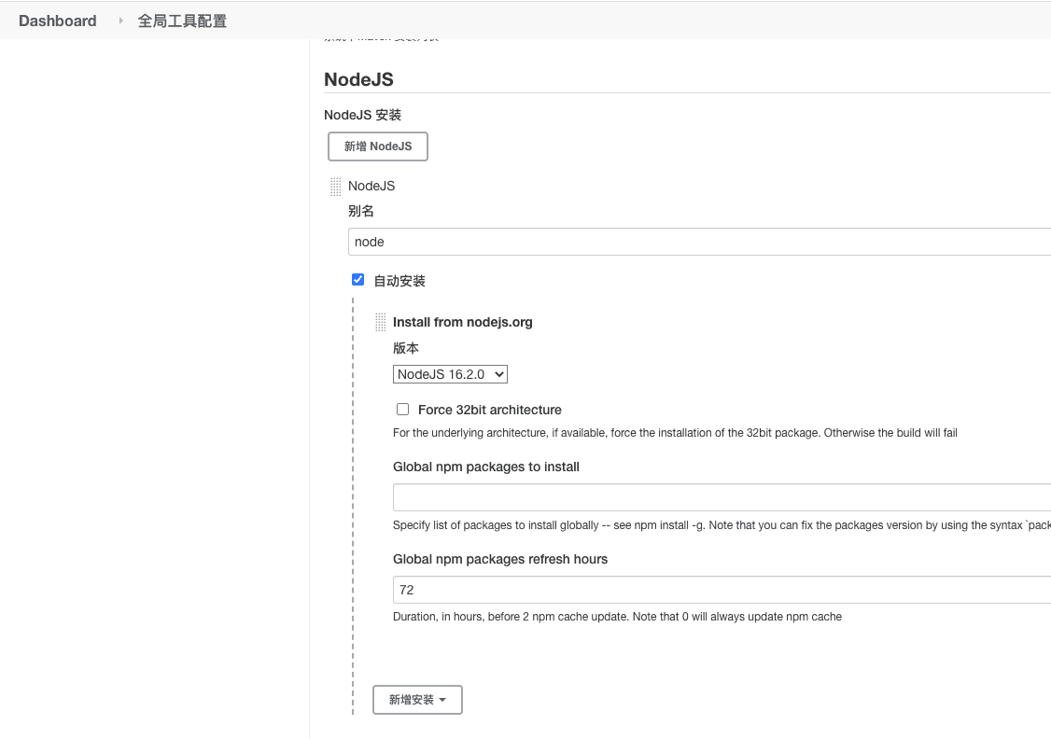Click the Force 32bit architecture label text
The width and height of the screenshot is (1051, 739).
[x=490, y=410]
